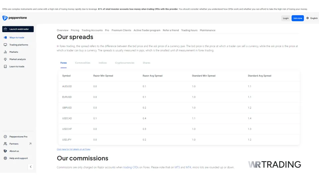Click the Help and support icon
319x179 pixels.
tap(5, 158)
